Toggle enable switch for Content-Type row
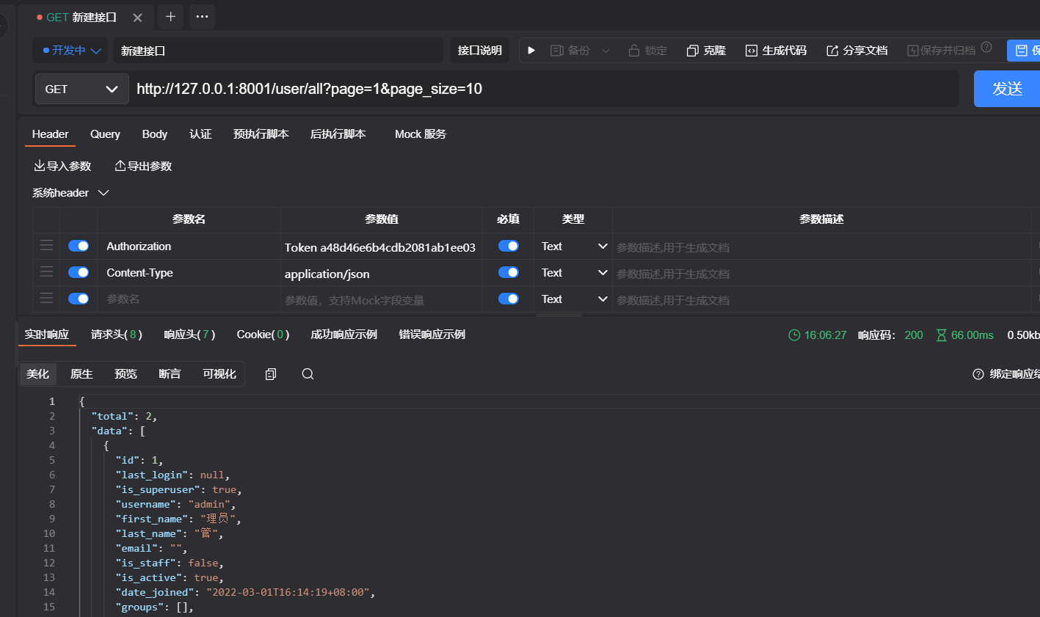 (79, 272)
